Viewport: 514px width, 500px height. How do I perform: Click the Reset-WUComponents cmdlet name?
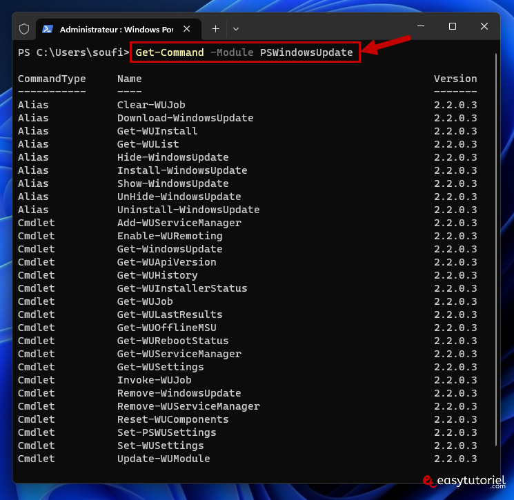[172, 419]
